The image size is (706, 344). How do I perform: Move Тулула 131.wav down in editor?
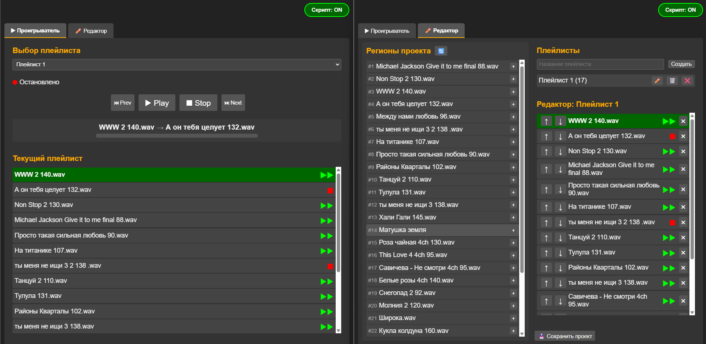[560, 253]
